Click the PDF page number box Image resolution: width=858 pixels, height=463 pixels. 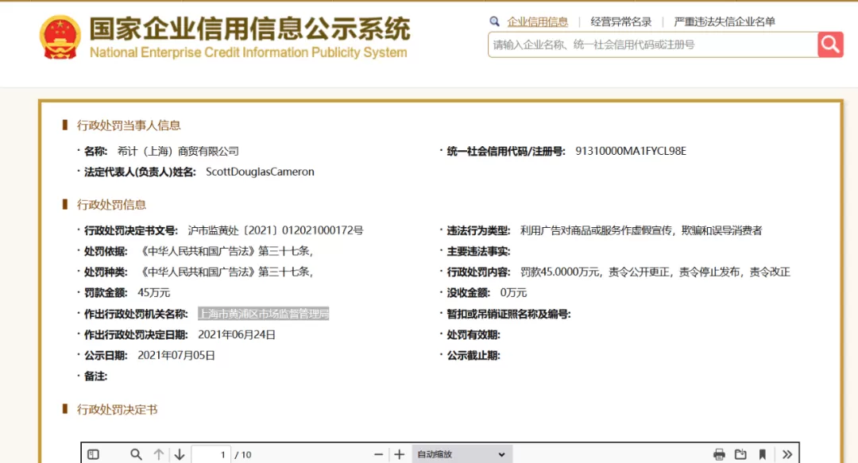coord(211,454)
